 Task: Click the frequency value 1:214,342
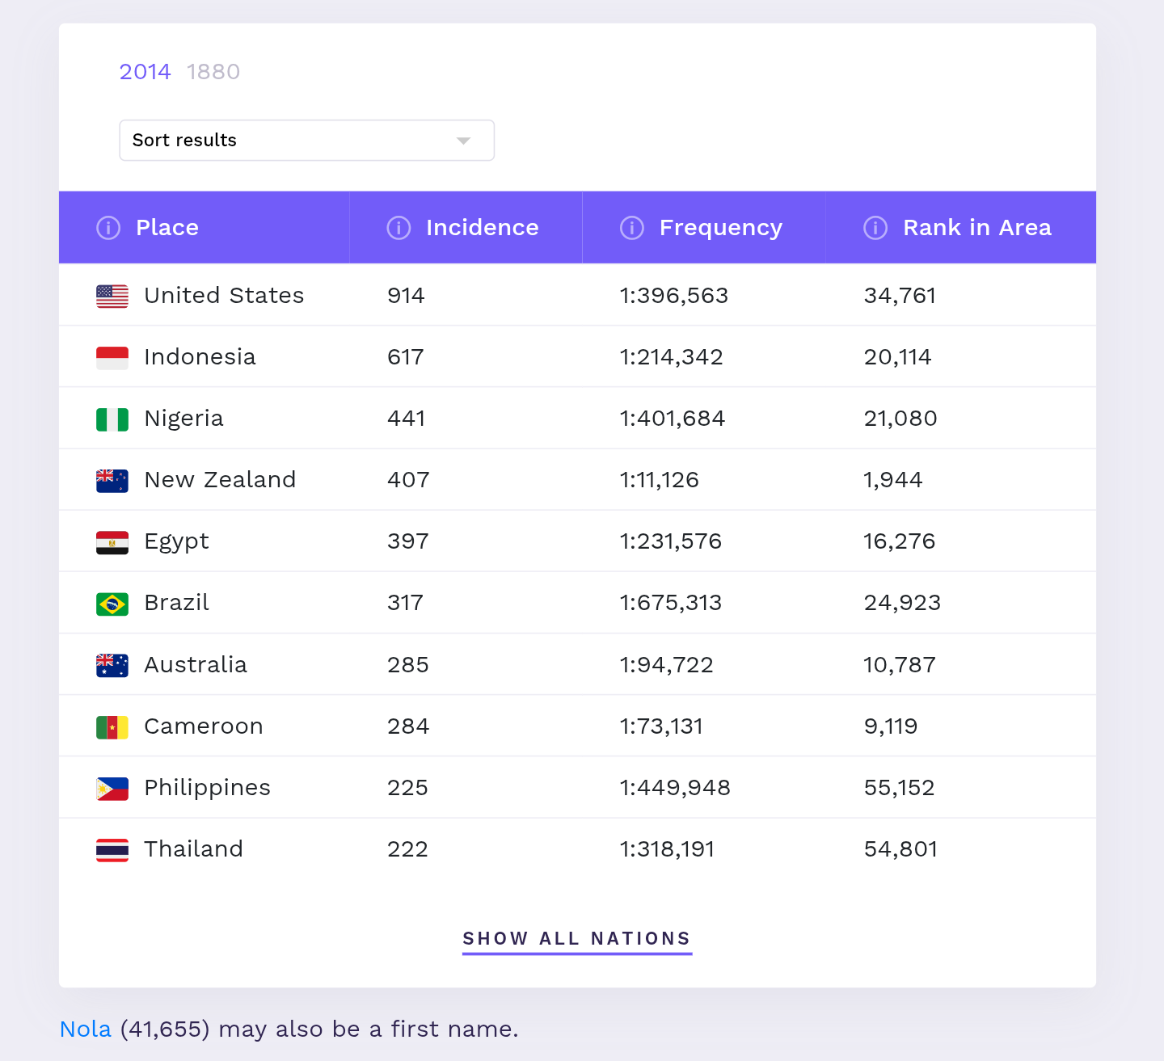coord(672,357)
